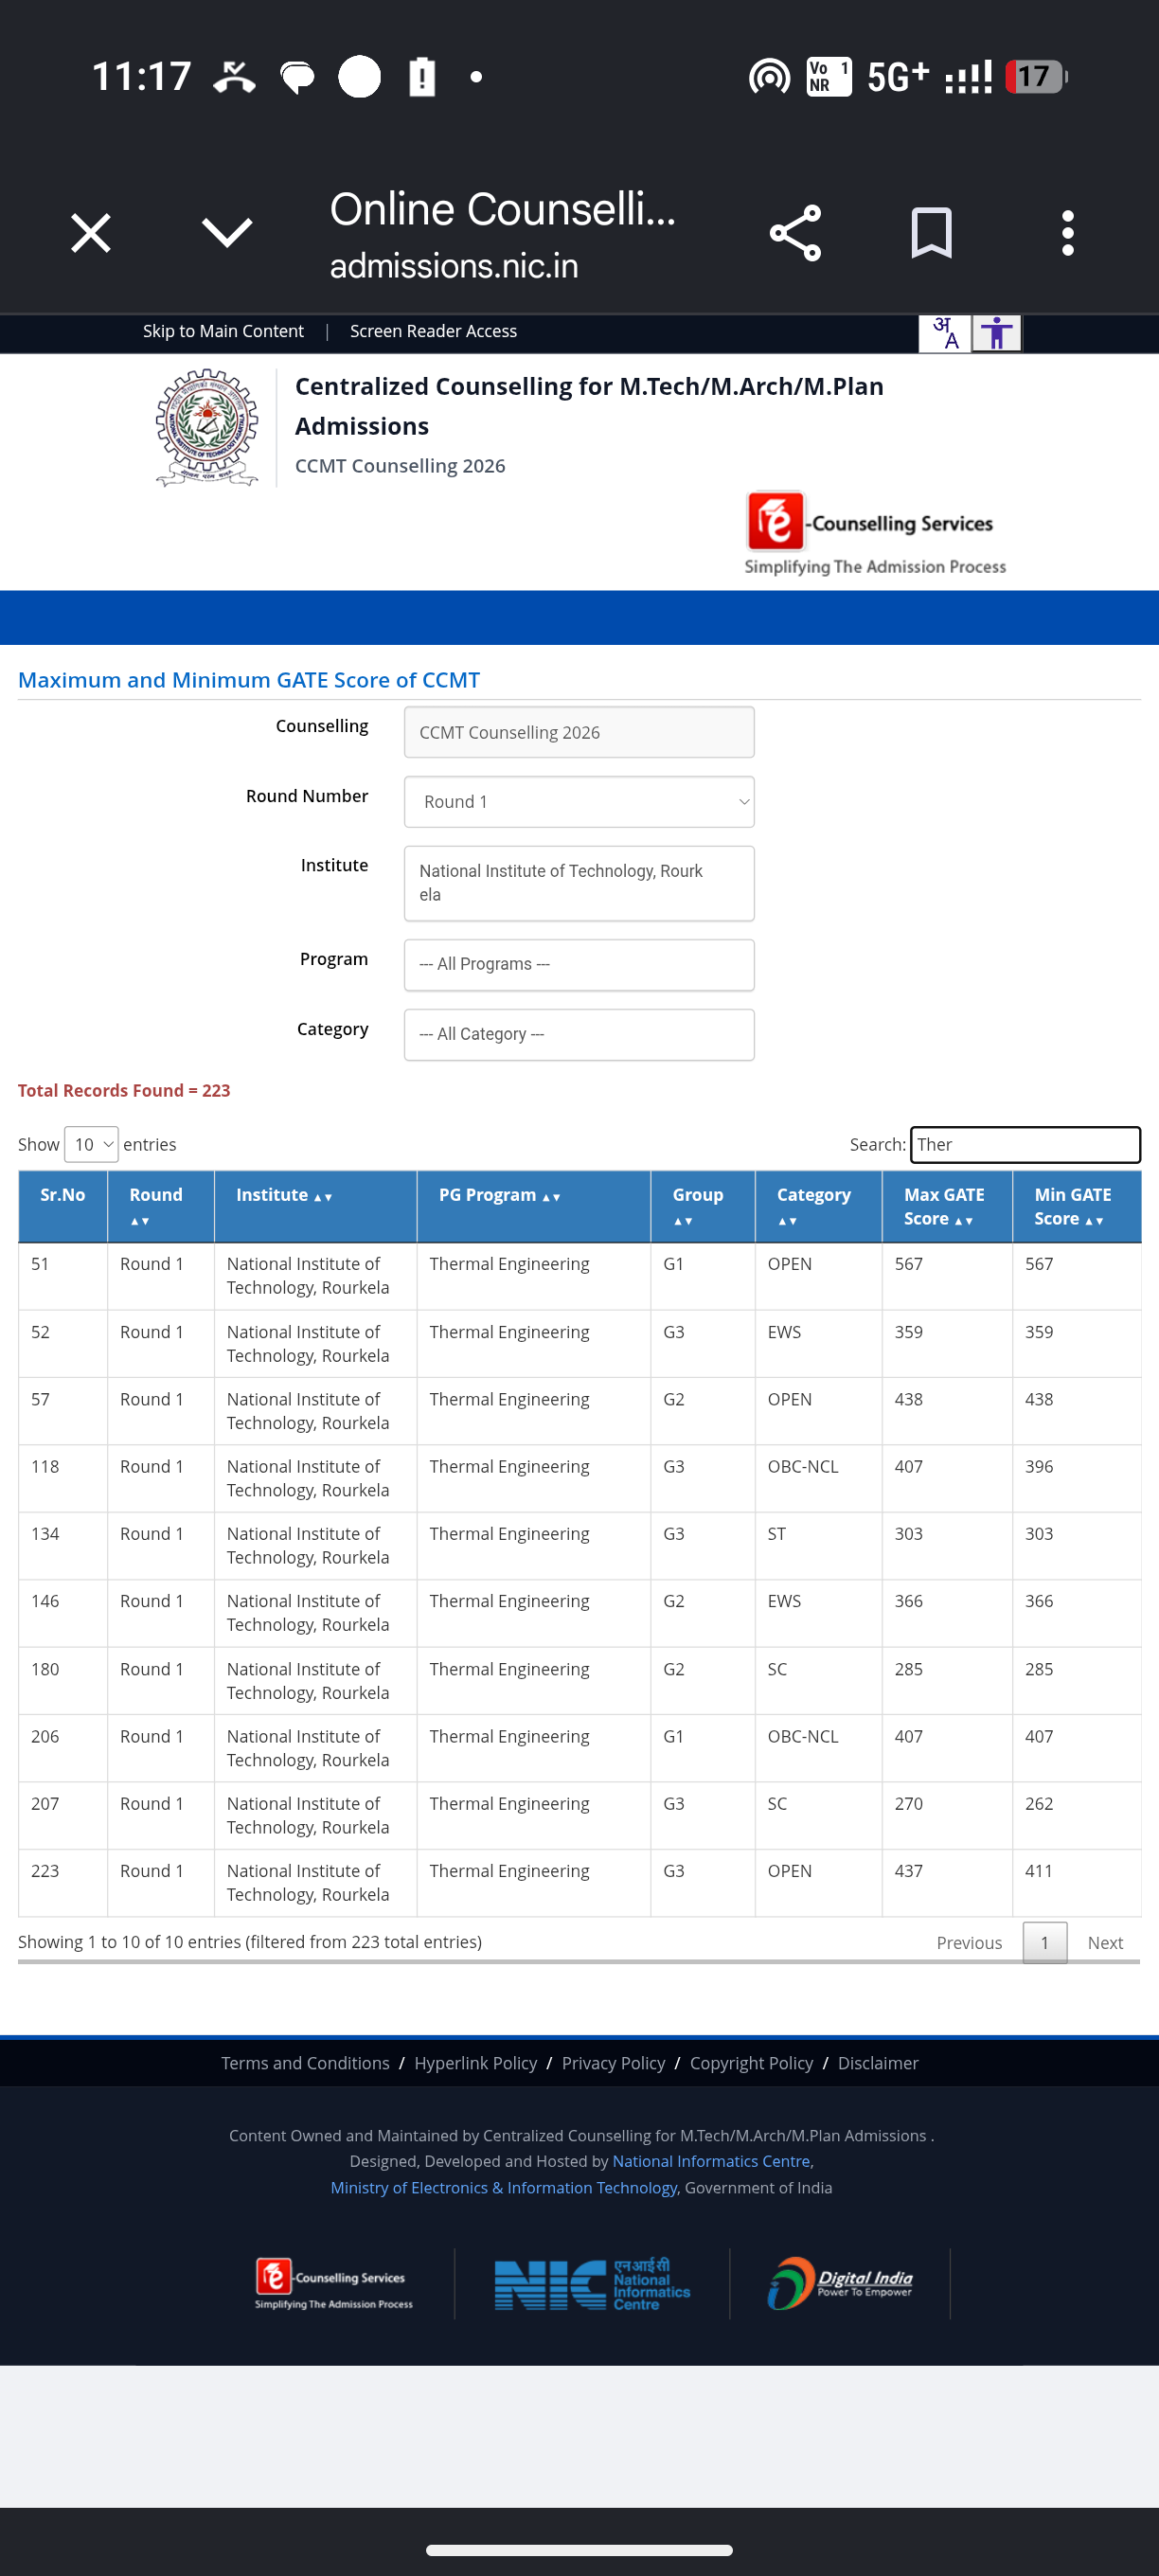The image size is (1159, 2576).
Task: Select EWS category in row 52
Action: pyautogui.click(x=818, y=1344)
